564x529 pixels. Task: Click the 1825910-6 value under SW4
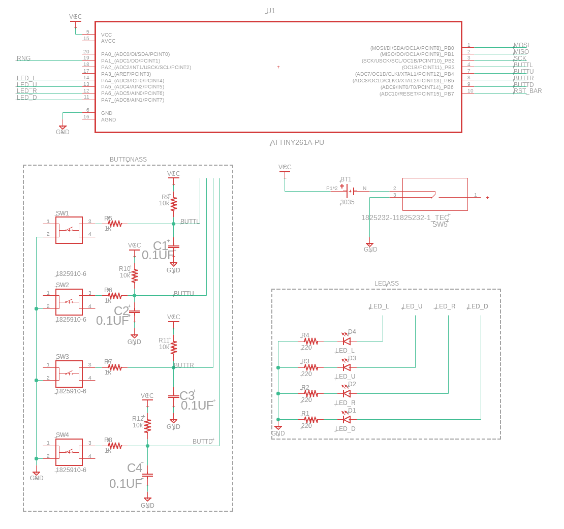pos(71,470)
